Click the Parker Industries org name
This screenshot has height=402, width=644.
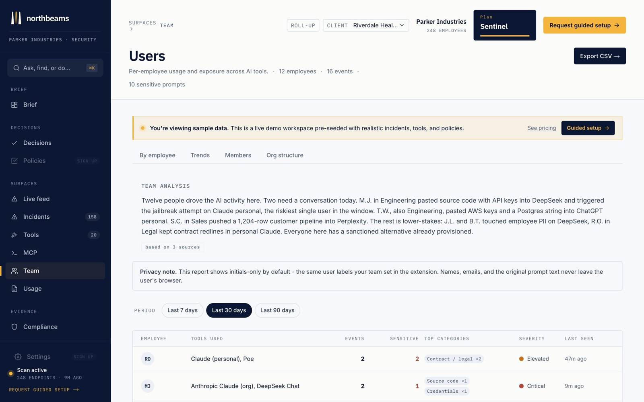click(441, 22)
